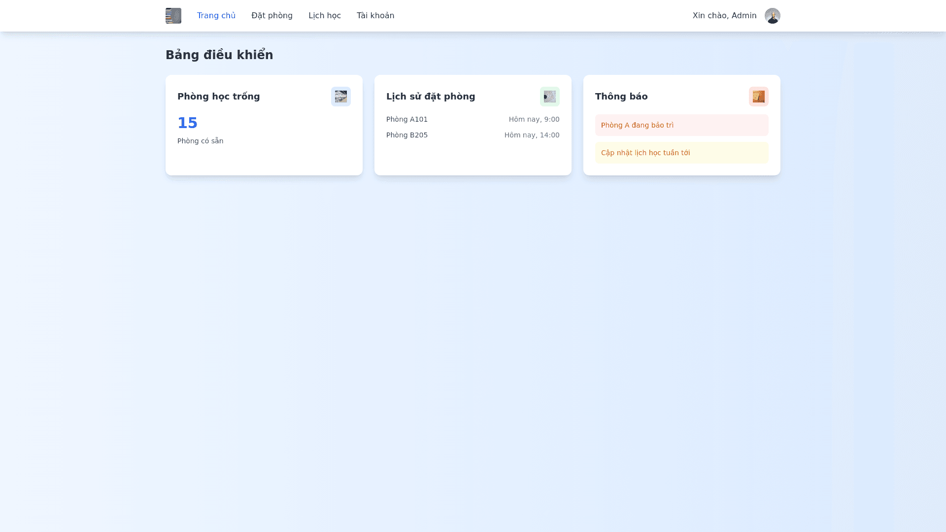Switch to the Lịch học page
The image size is (946, 532).
(x=324, y=16)
